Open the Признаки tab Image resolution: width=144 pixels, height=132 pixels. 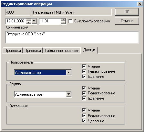[33, 51]
